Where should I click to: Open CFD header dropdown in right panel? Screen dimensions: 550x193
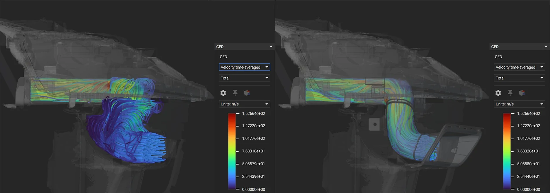[x=519, y=47]
